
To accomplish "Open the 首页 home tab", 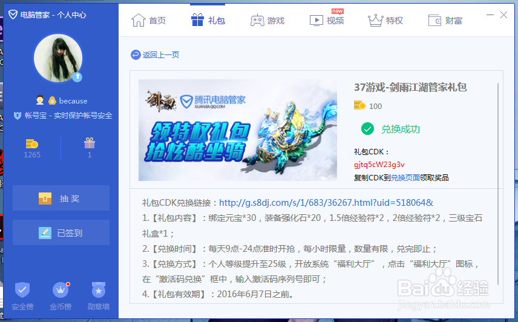I will (148, 21).
